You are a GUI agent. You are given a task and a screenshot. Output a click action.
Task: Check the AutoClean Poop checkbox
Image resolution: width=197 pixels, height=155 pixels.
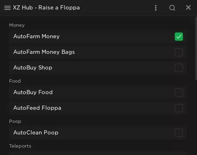(179, 133)
